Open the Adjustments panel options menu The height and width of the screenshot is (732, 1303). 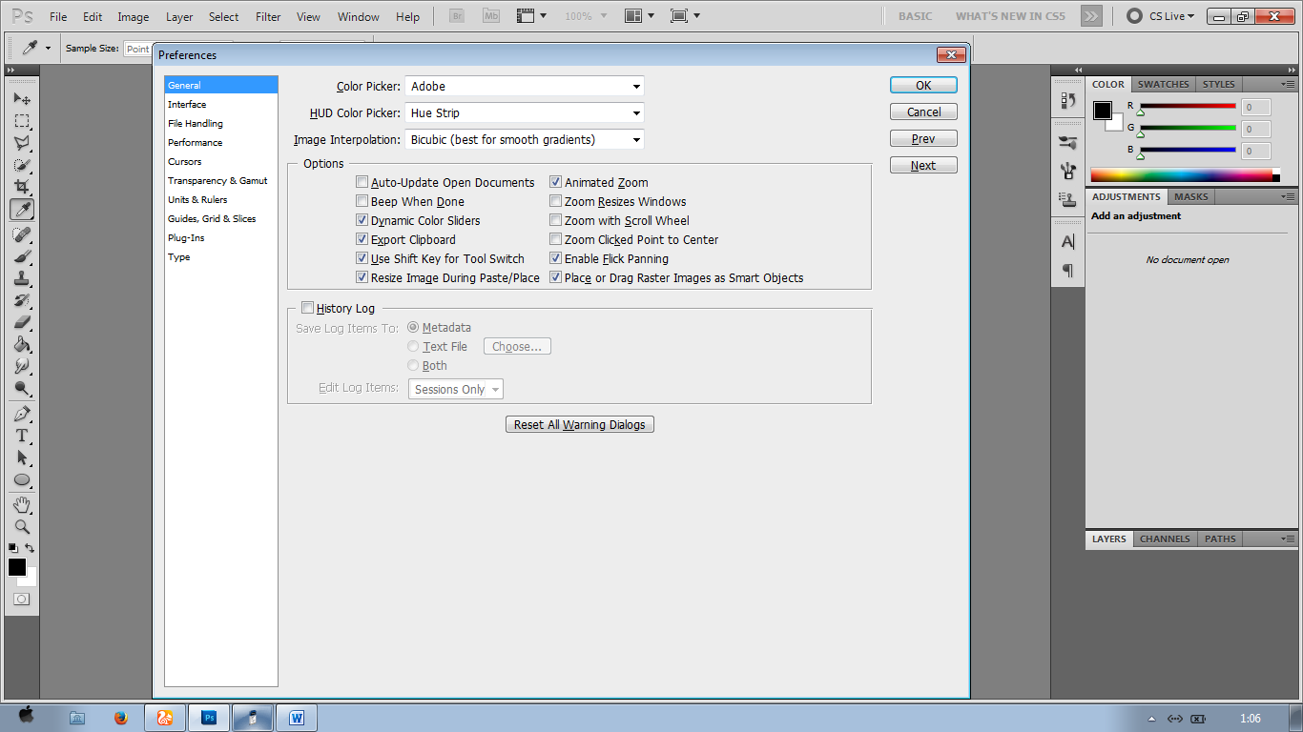click(1288, 196)
